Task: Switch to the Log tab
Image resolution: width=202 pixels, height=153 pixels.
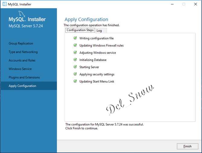Action: point(101,31)
